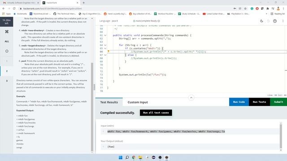Go to question 3 in sidebar

7,81
